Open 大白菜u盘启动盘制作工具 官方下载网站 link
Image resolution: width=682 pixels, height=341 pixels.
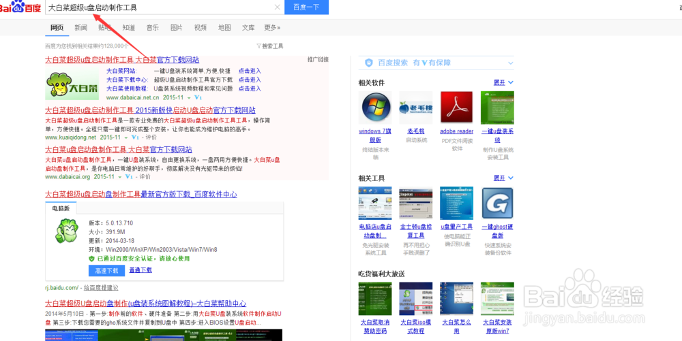point(119,150)
